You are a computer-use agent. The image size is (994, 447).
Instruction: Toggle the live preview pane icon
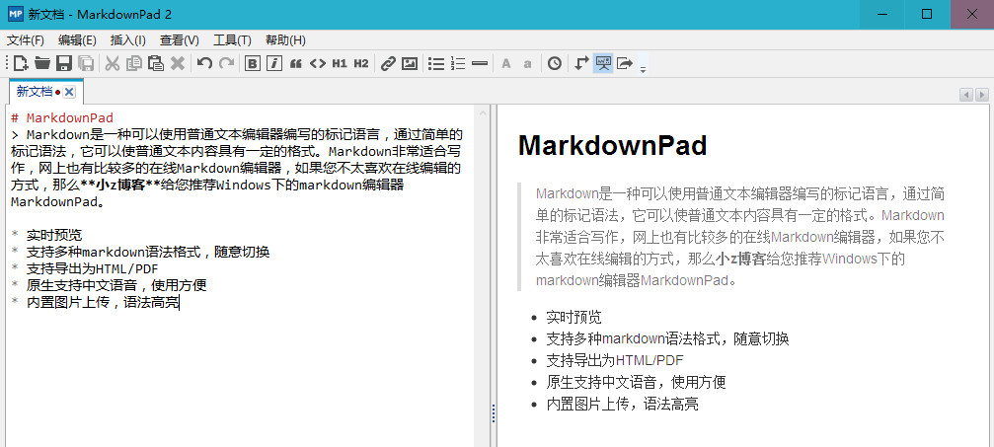[603, 63]
